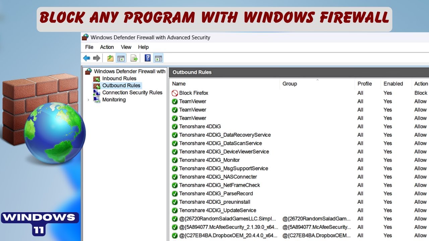Select Outbound Rules in the tree
The height and width of the screenshot is (241, 429).
tap(121, 86)
